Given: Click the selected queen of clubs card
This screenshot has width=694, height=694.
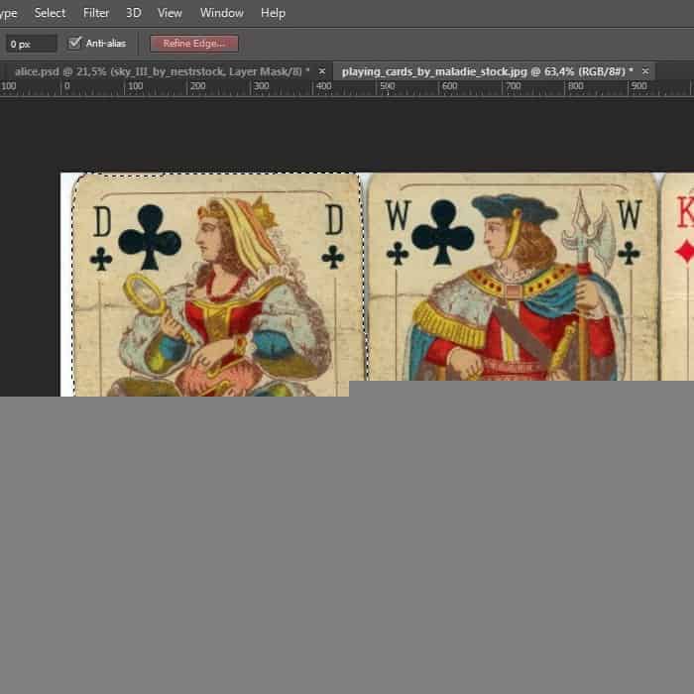Looking at the screenshot, I should [219, 285].
